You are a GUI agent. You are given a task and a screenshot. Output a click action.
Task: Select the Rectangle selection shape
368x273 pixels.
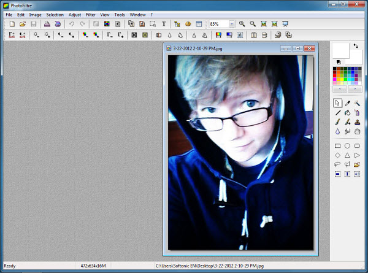[x=337, y=146]
